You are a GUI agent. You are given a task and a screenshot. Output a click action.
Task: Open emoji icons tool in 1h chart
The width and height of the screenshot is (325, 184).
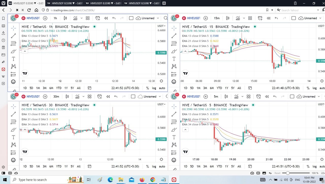13,82
